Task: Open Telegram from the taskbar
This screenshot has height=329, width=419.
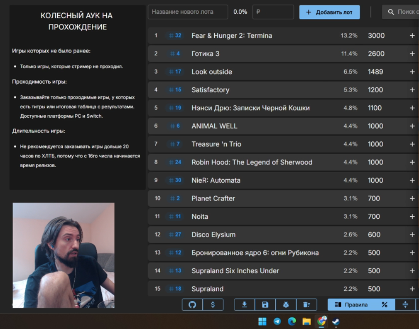Action: [x=277, y=321]
